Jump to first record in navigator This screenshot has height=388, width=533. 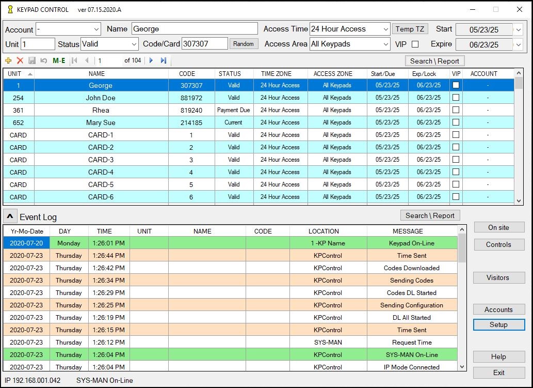click(75, 60)
